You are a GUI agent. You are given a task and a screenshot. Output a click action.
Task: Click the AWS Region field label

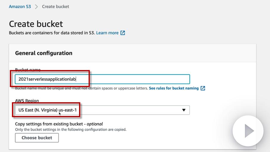(x=27, y=101)
